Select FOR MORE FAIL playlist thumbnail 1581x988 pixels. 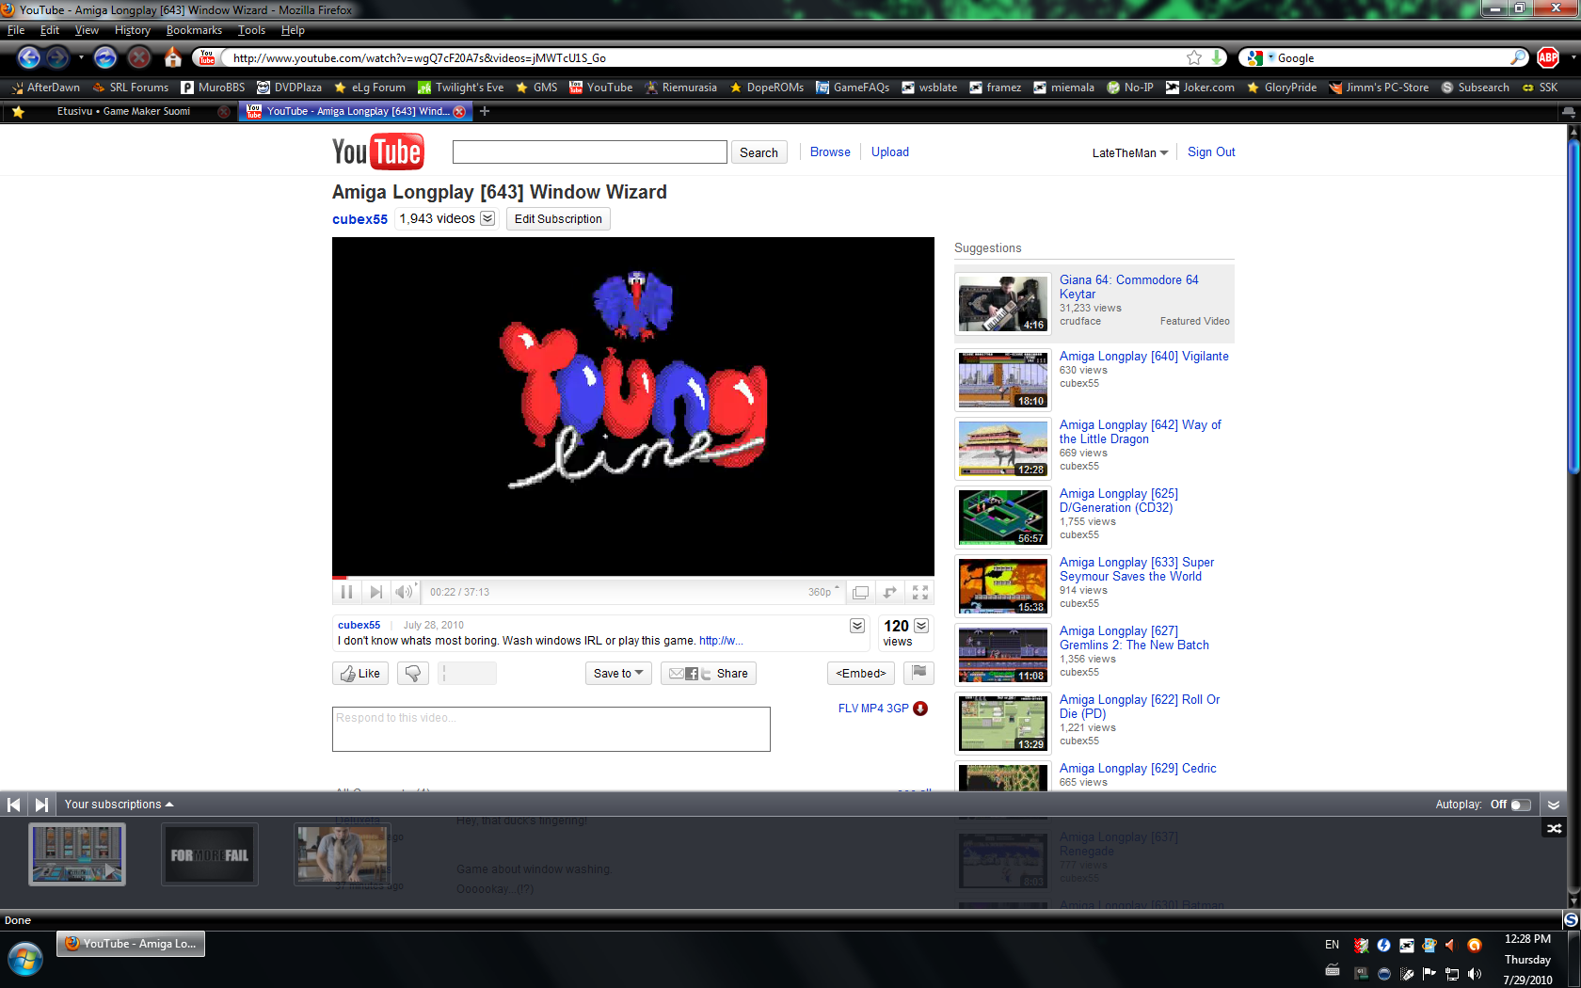[209, 854]
